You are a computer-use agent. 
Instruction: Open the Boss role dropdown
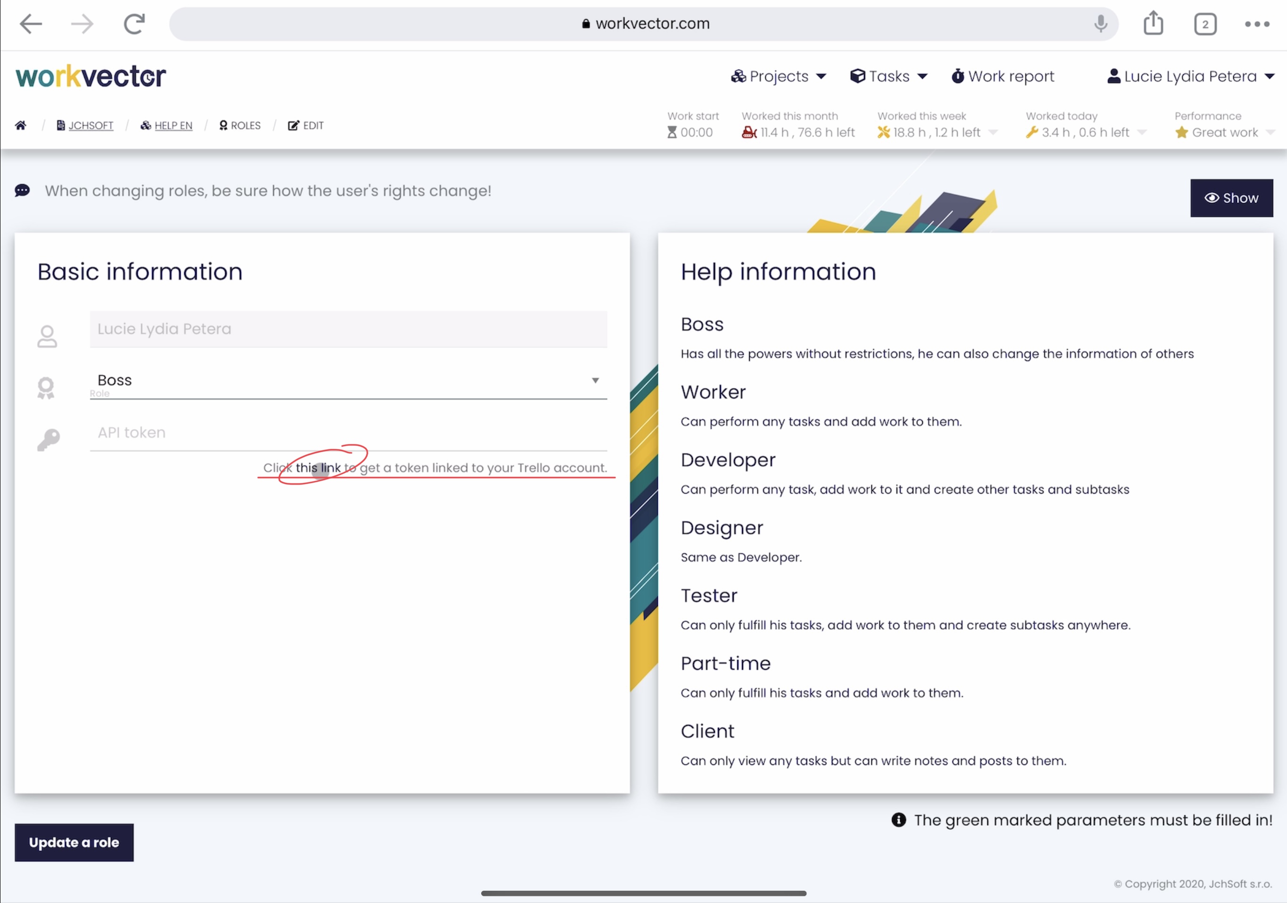point(347,380)
